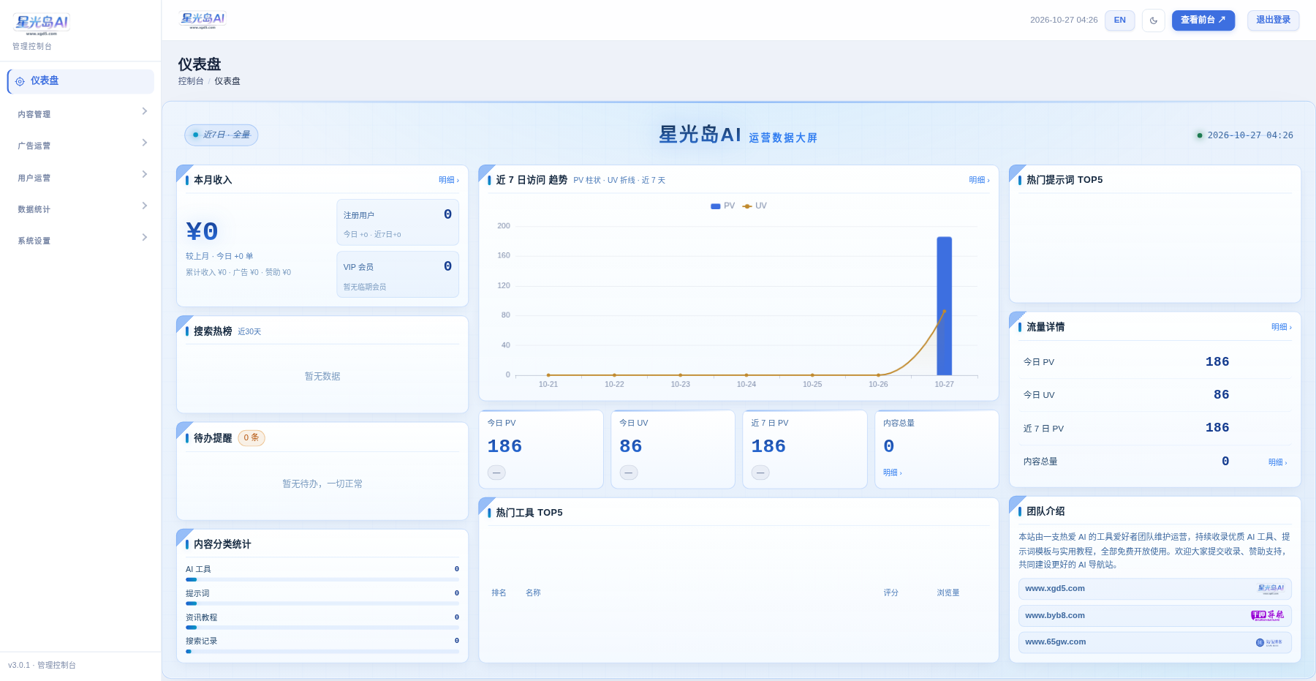
Task: Click dashboard target icon beside 仪表盘
Action: click(20, 81)
